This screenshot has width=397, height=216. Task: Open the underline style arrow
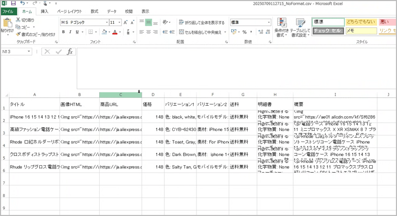(82, 32)
